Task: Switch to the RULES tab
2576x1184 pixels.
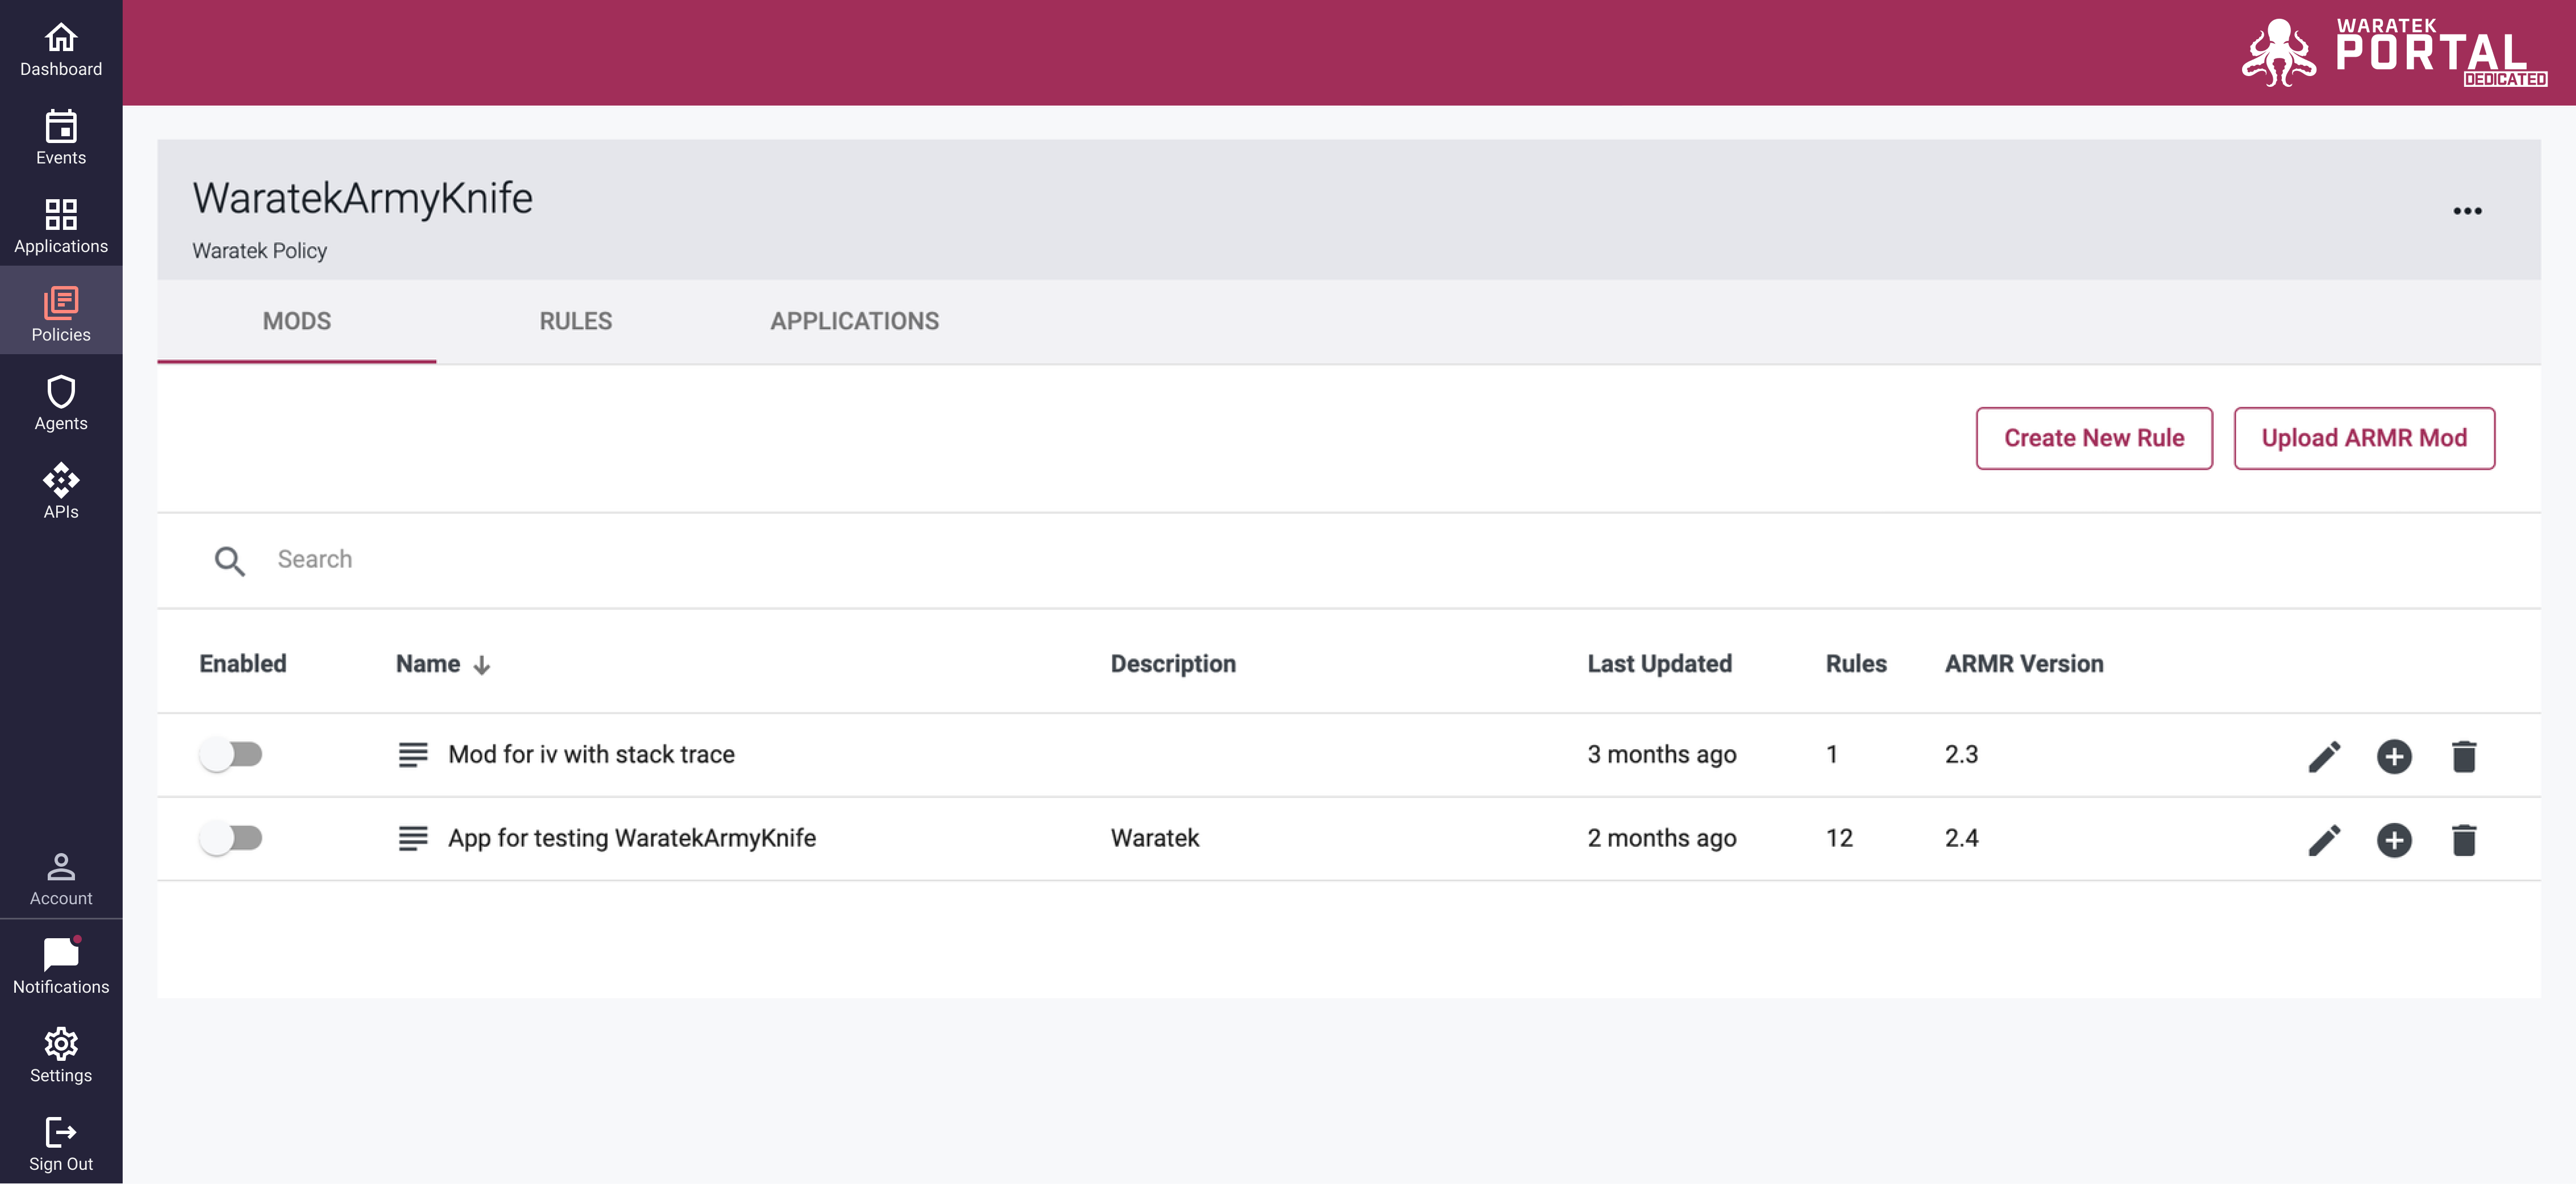Action: [x=576, y=322]
